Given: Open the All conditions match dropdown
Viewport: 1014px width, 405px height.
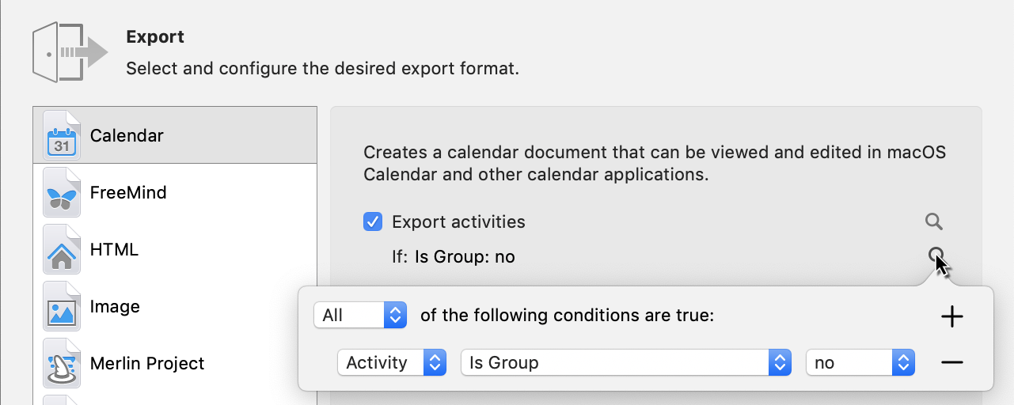Looking at the screenshot, I should (360, 316).
